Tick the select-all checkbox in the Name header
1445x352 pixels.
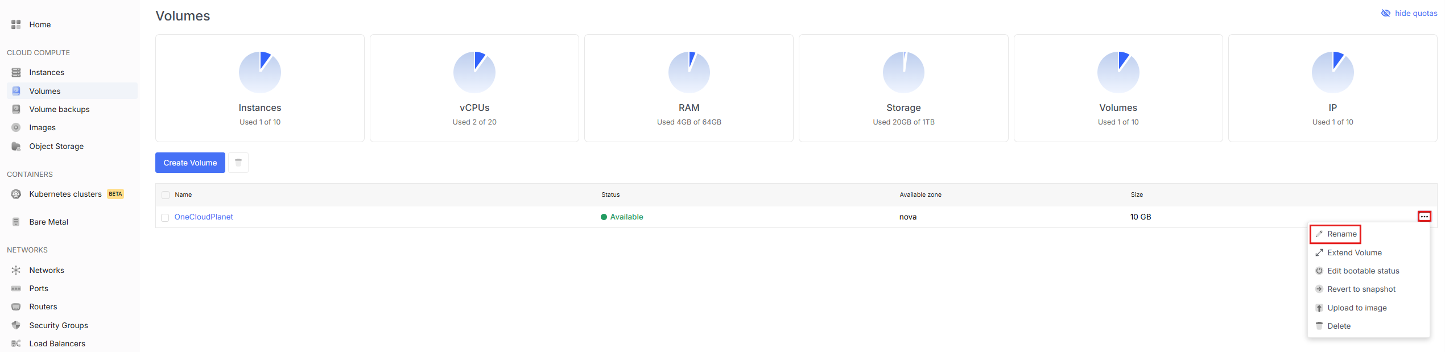tap(166, 195)
